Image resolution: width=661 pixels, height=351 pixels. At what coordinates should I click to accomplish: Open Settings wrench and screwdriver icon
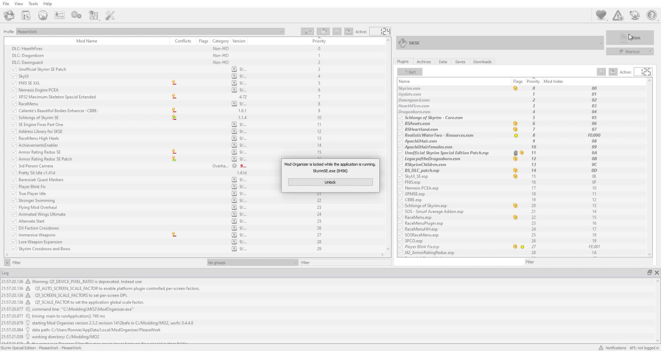click(110, 15)
